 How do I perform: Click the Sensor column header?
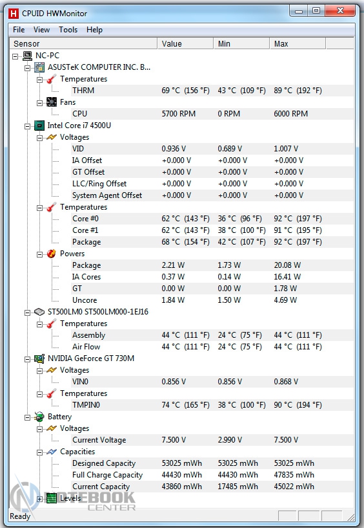click(84, 44)
